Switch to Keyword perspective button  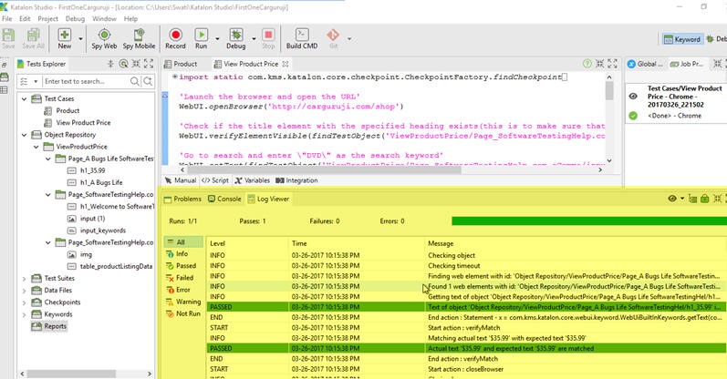click(682, 39)
